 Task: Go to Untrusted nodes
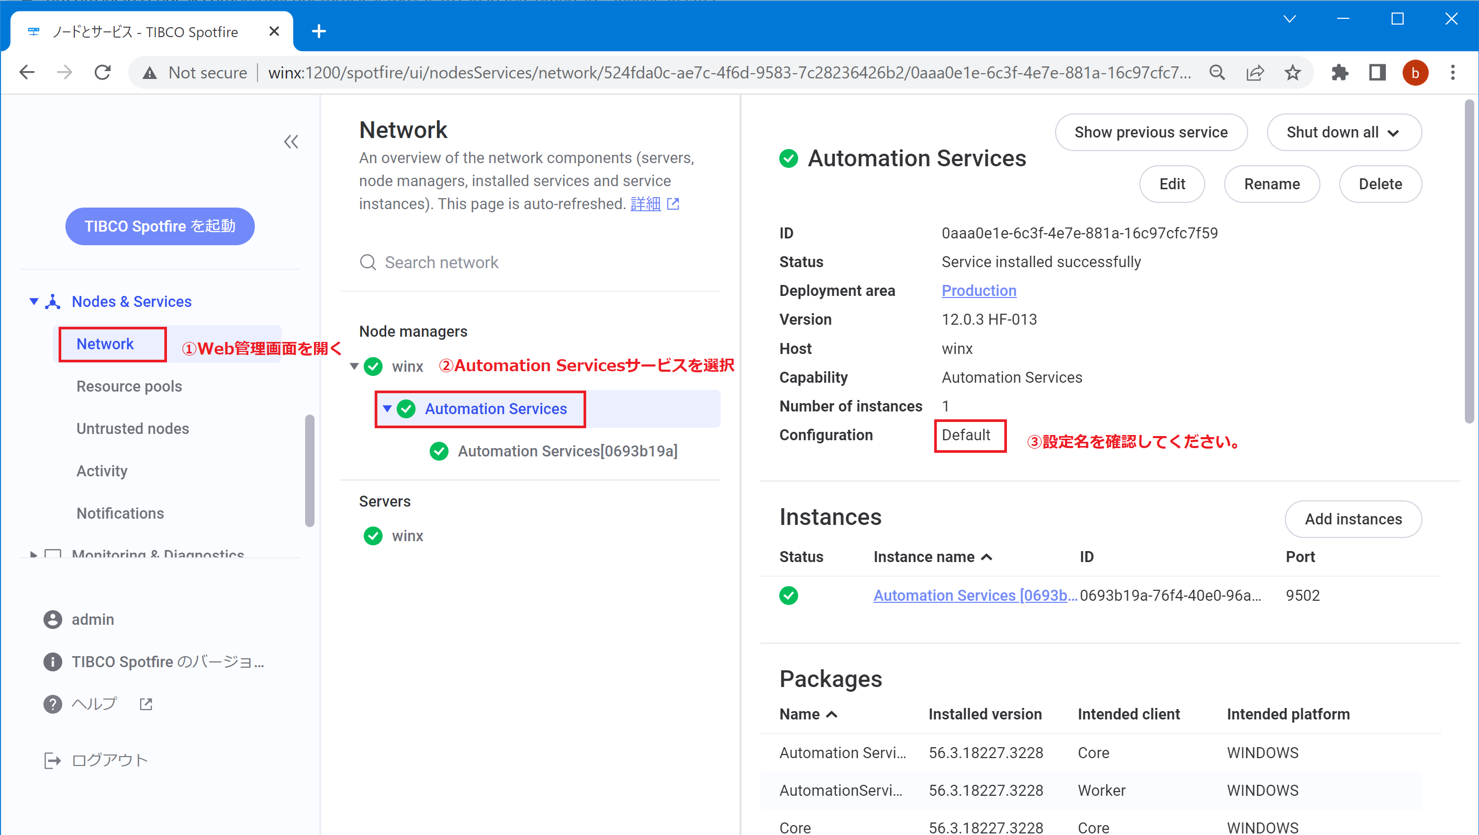click(132, 429)
